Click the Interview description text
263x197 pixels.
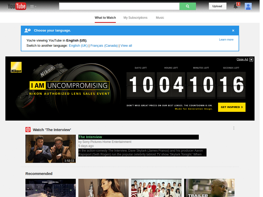pos(142,152)
